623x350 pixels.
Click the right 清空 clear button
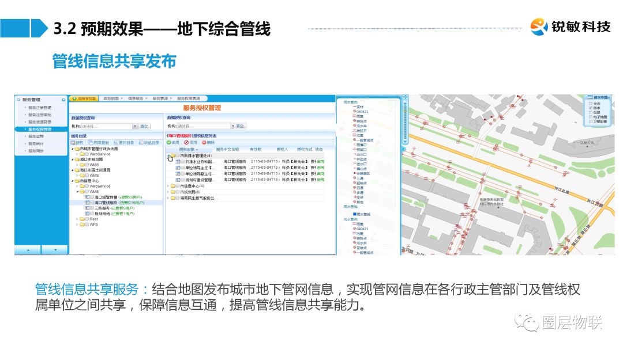(240, 126)
